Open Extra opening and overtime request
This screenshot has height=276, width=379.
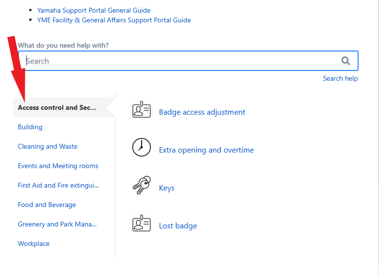tap(206, 150)
